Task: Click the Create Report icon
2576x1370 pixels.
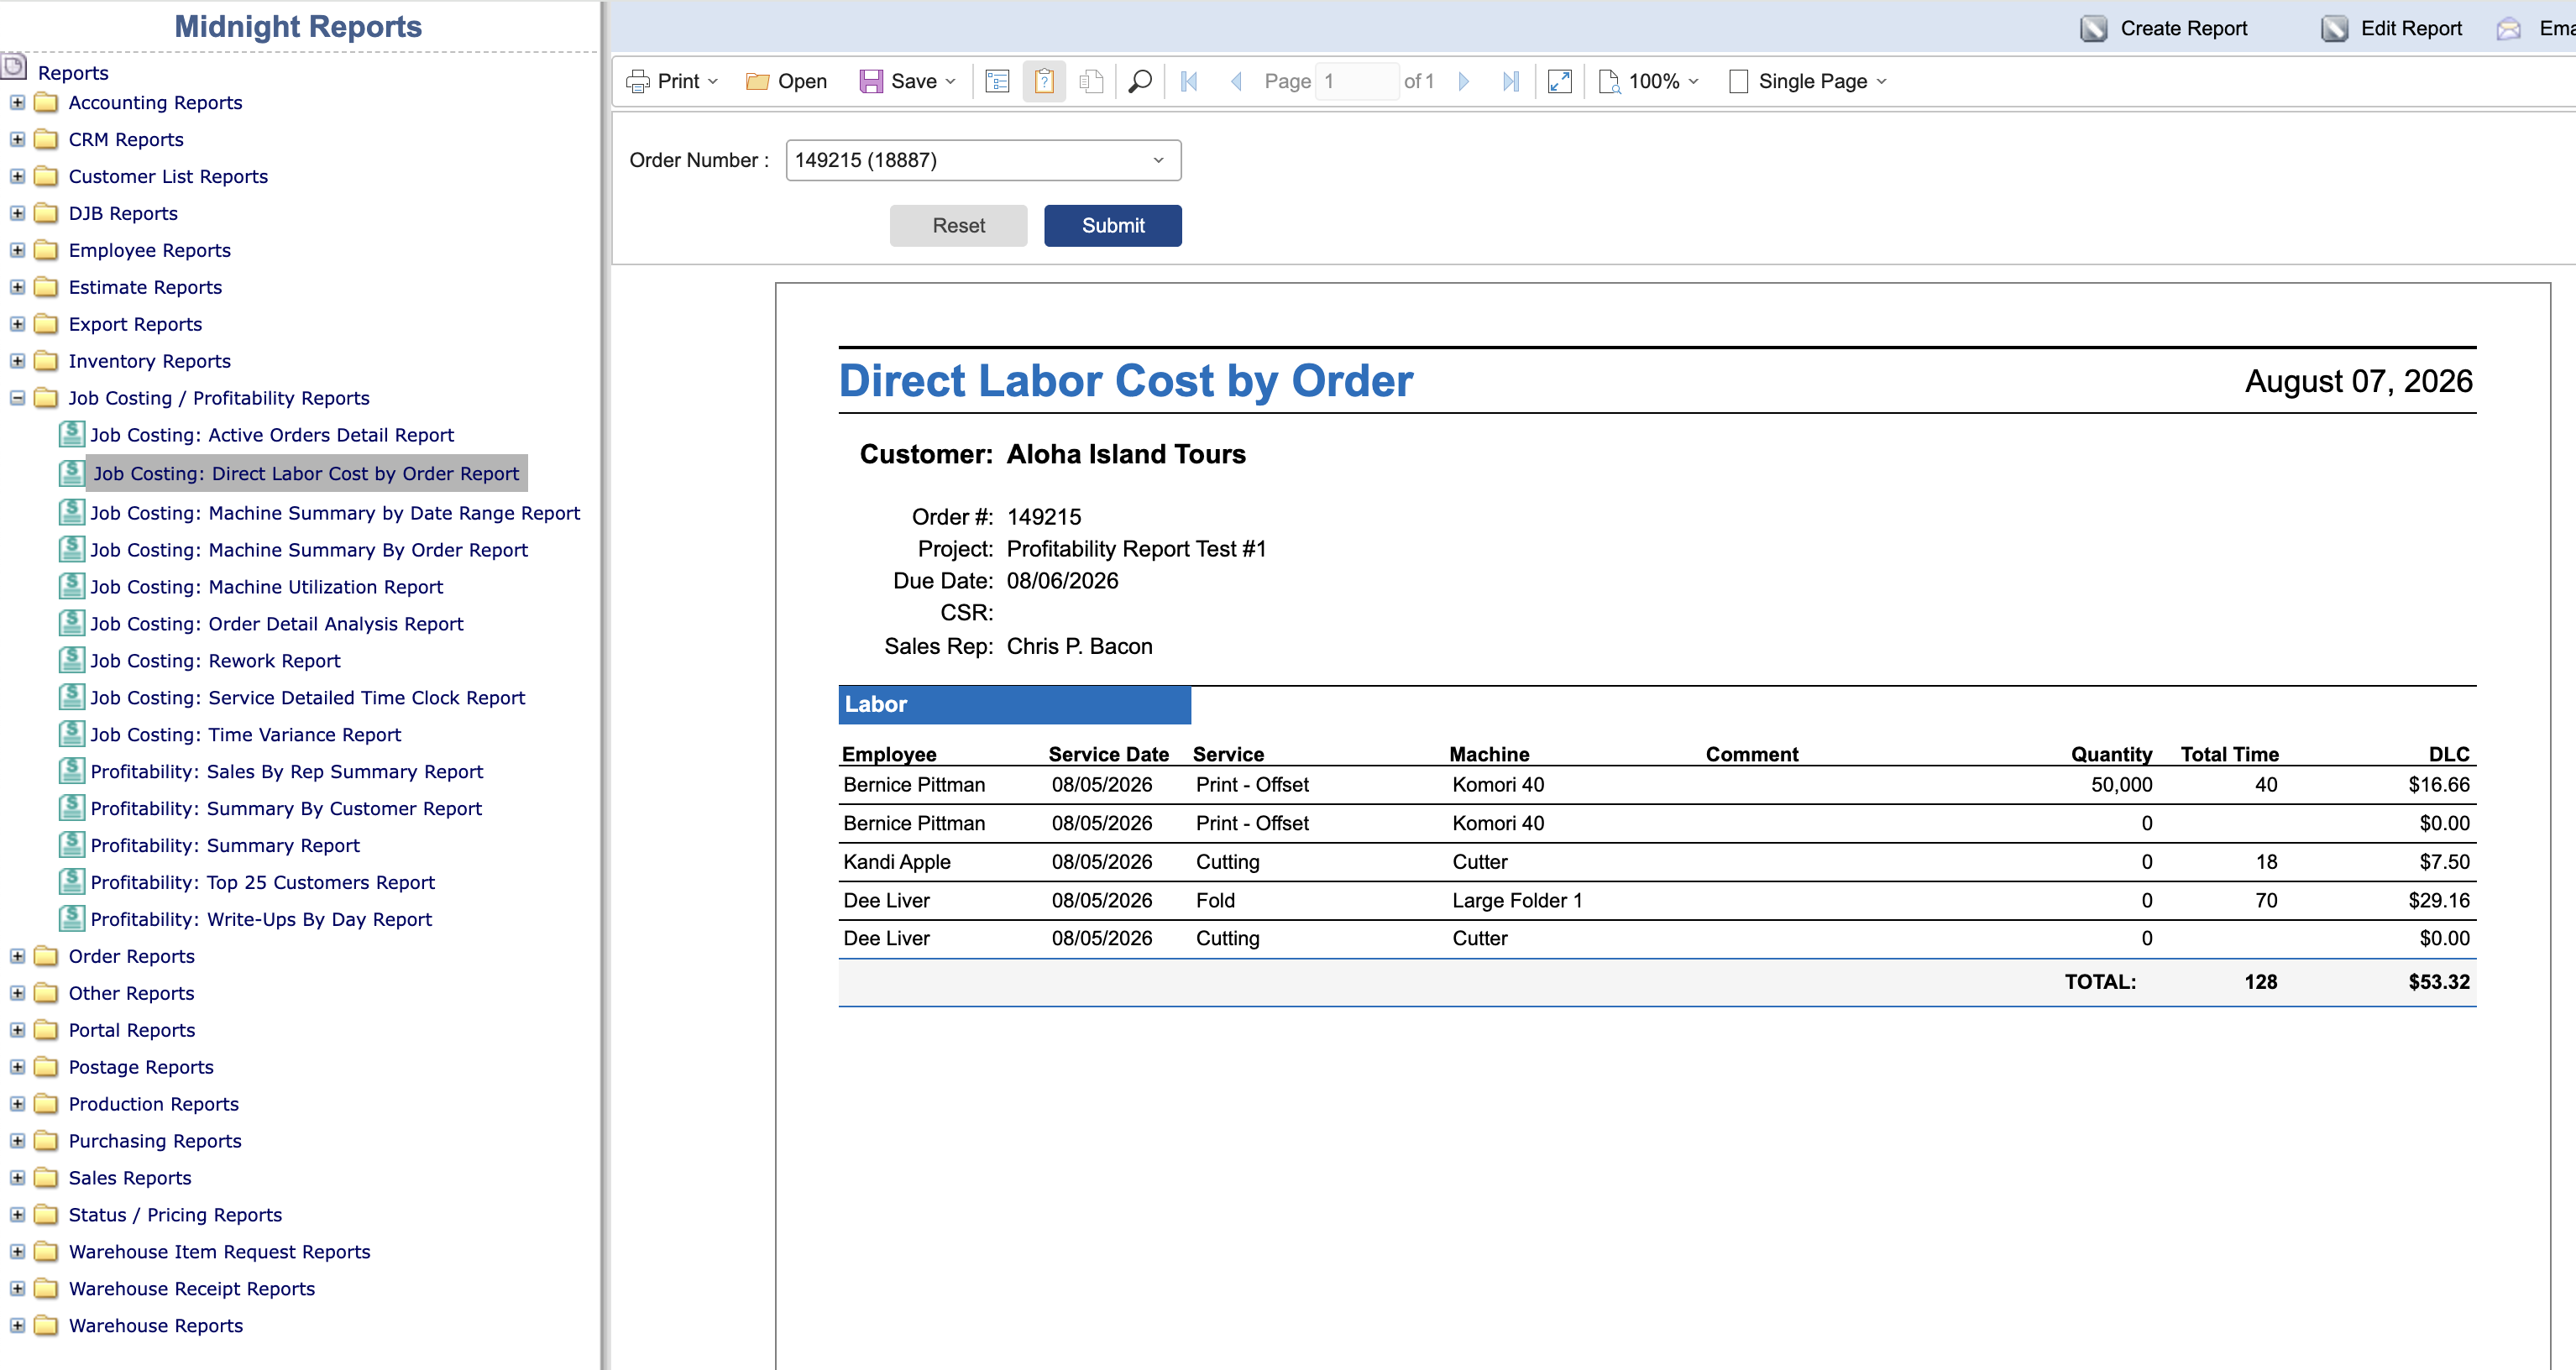Action: tap(2093, 28)
